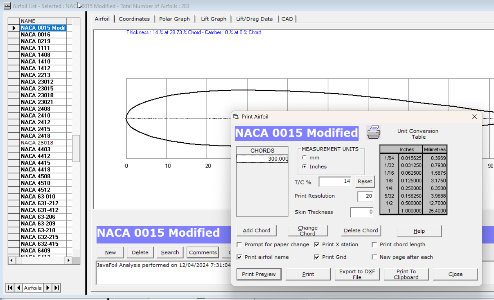Open the CAD tab
This screenshot has width=494, height=300.
point(287,19)
